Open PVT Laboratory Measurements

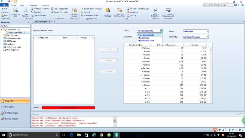tap(168, 12)
